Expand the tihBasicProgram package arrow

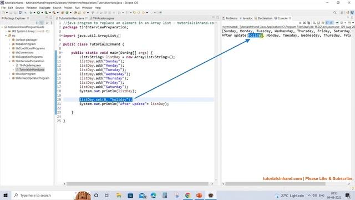(10, 44)
